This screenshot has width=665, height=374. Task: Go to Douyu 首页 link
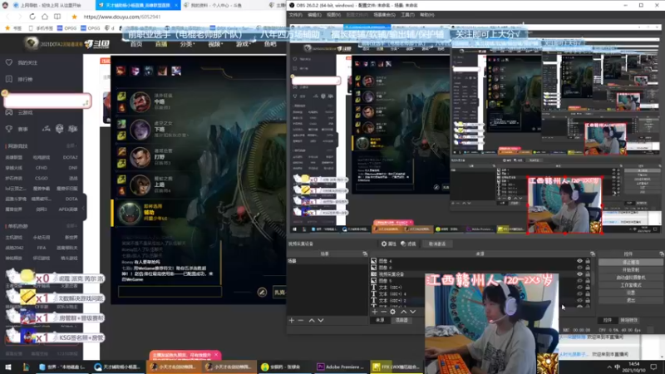[x=136, y=44]
